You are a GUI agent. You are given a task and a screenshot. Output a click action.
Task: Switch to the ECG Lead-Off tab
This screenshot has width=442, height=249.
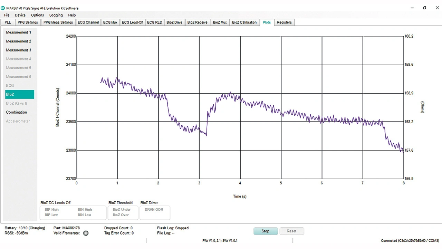click(x=132, y=22)
